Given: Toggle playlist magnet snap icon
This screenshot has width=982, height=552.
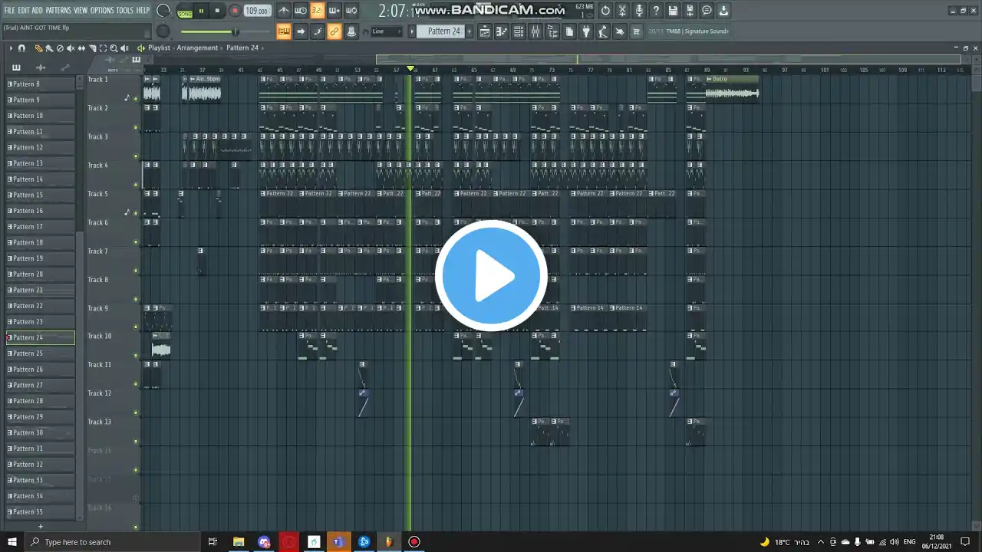Looking at the screenshot, I should pyautogui.click(x=21, y=48).
